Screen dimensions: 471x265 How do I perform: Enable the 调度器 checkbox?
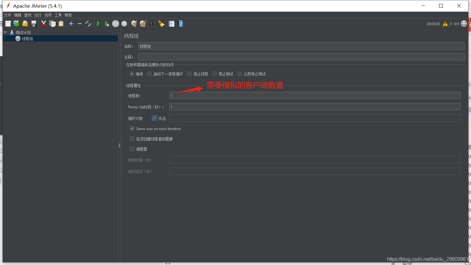[x=132, y=149]
